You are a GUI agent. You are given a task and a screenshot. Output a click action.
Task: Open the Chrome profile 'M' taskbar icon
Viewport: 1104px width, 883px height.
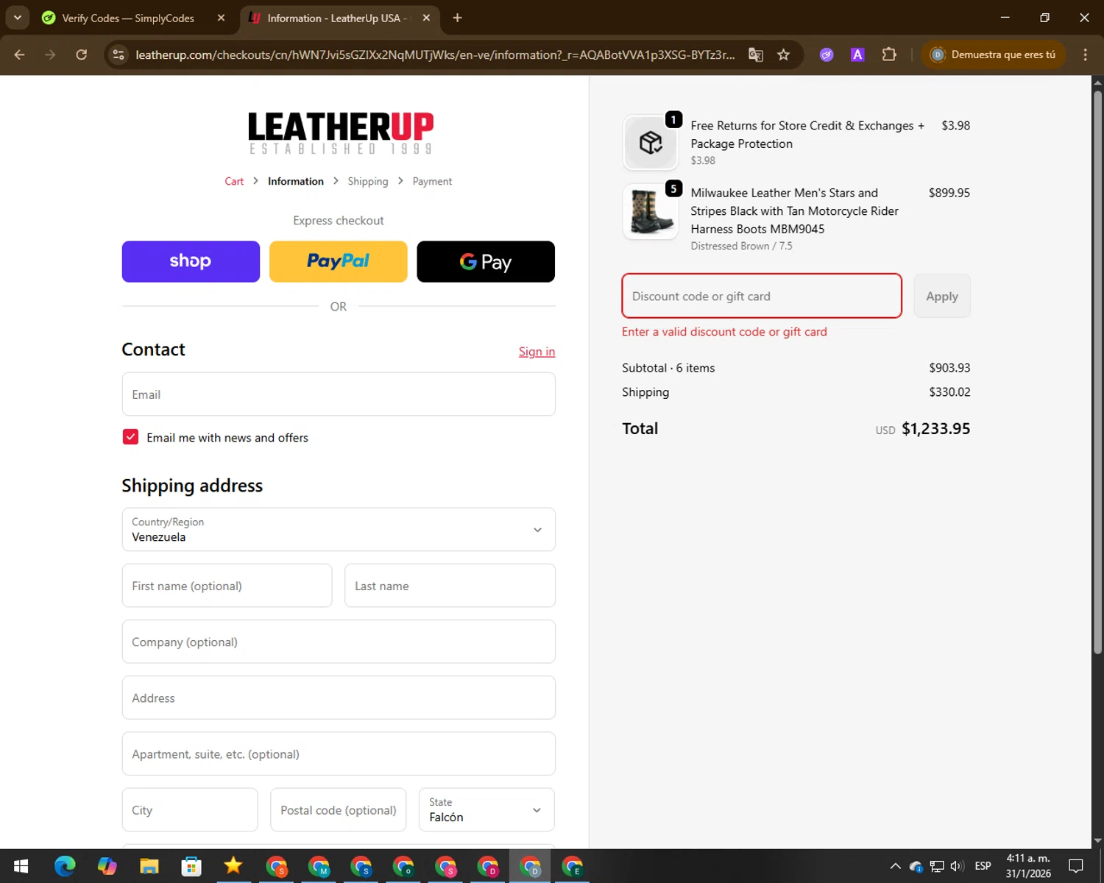tap(319, 866)
